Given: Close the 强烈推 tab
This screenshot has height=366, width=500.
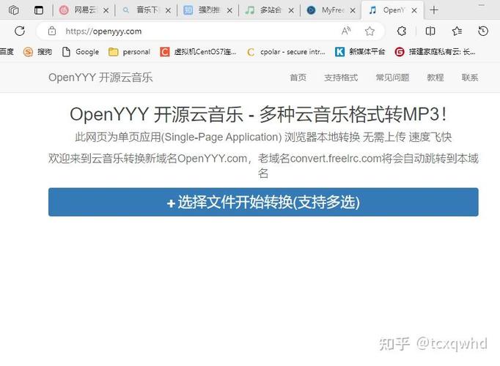Looking at the screenshot, I should (x=229, y=10).
